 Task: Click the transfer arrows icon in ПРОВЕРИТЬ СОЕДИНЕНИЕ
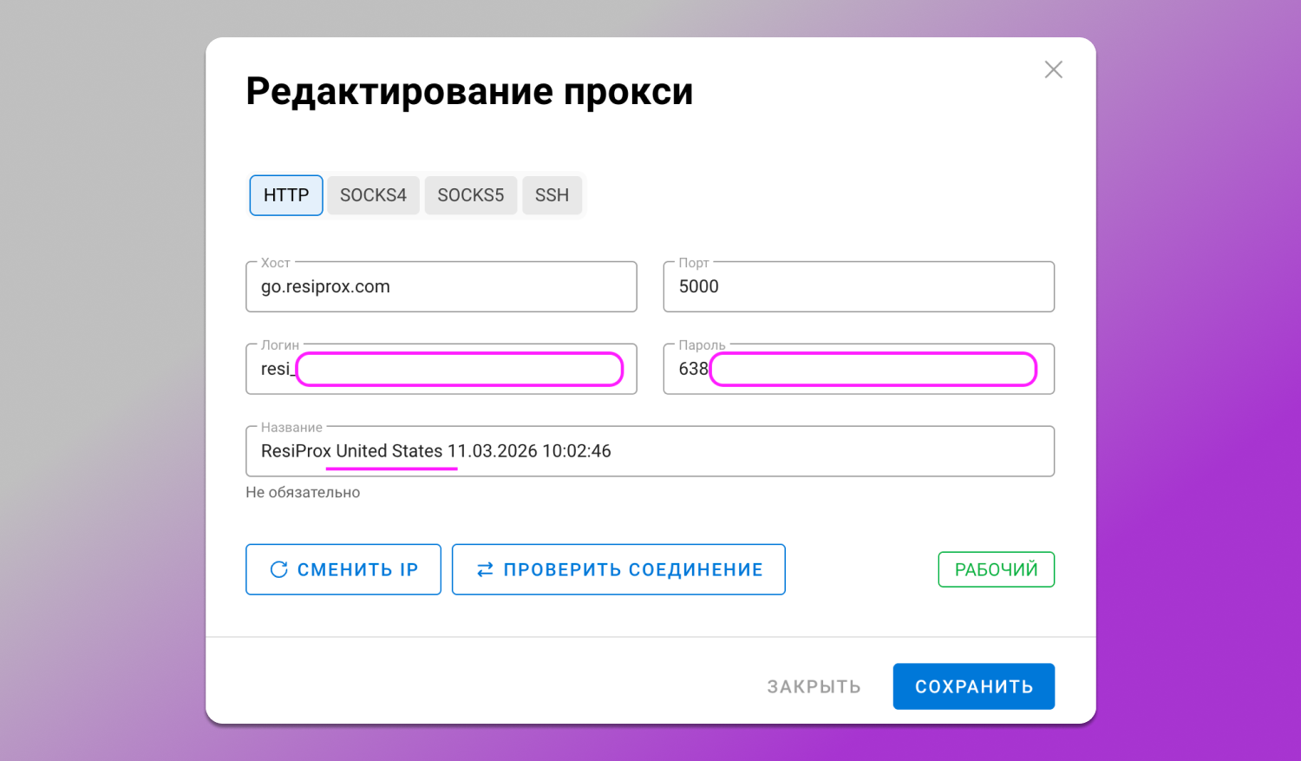click(485, 569)
